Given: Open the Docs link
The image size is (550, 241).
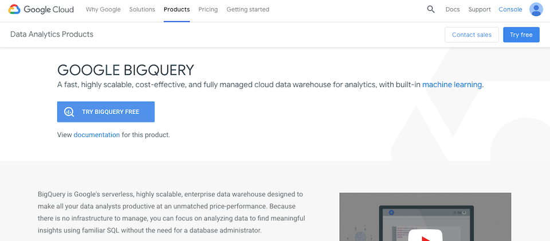Looking at the screenshot, I should click(453, 10).
